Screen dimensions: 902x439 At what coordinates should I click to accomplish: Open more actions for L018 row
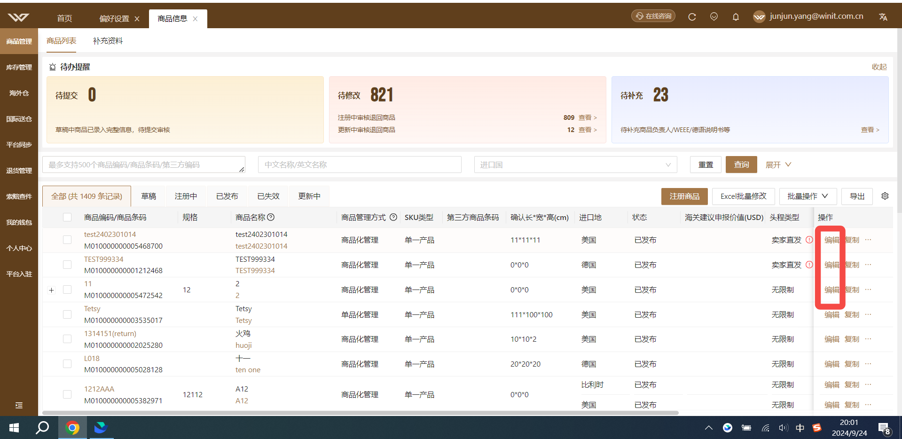pyautogui.click(x=868, y=364)
